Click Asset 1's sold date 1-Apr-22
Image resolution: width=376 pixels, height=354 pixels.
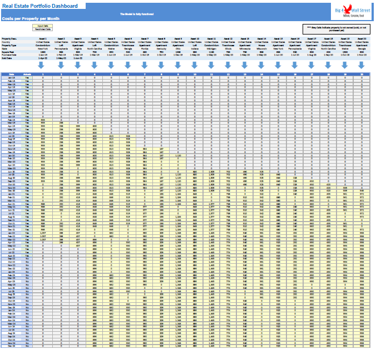(43, 58)
